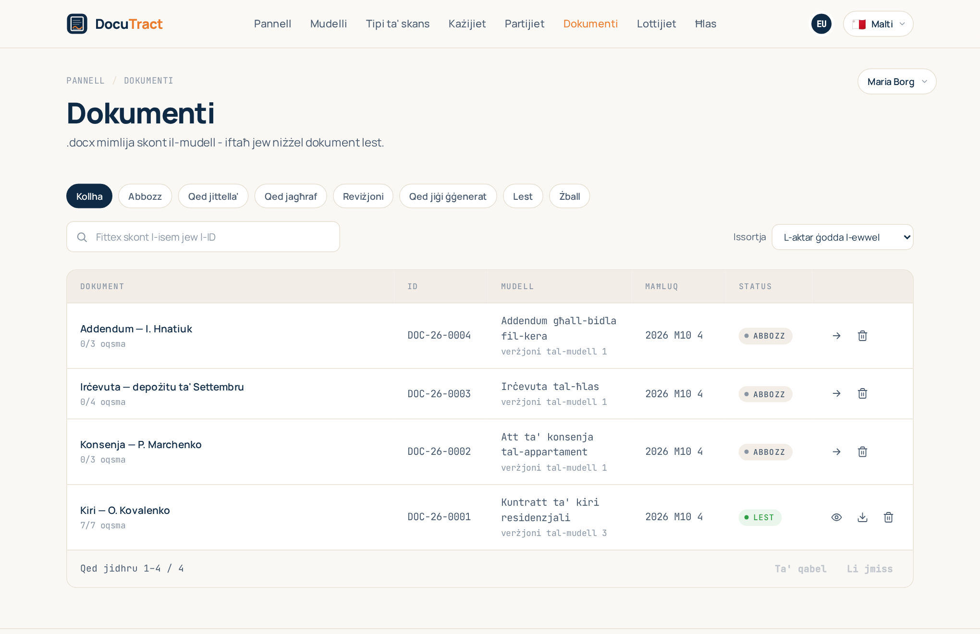Filter by the Lest chip
Viewport: 980px width, 634px height.
pos(523,196)
